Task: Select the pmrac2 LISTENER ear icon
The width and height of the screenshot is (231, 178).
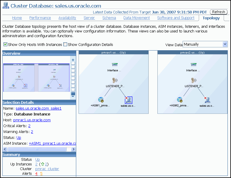Action: pos(193,80)
